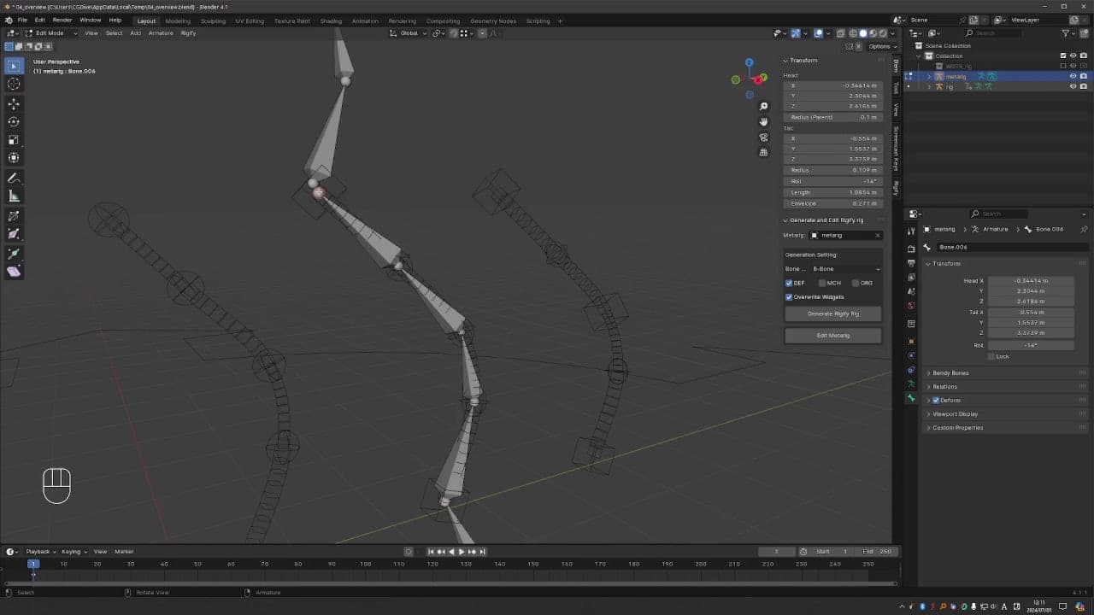
Task: Select the Measure tool
Action: pyautogui.click(x=14, y=196)
